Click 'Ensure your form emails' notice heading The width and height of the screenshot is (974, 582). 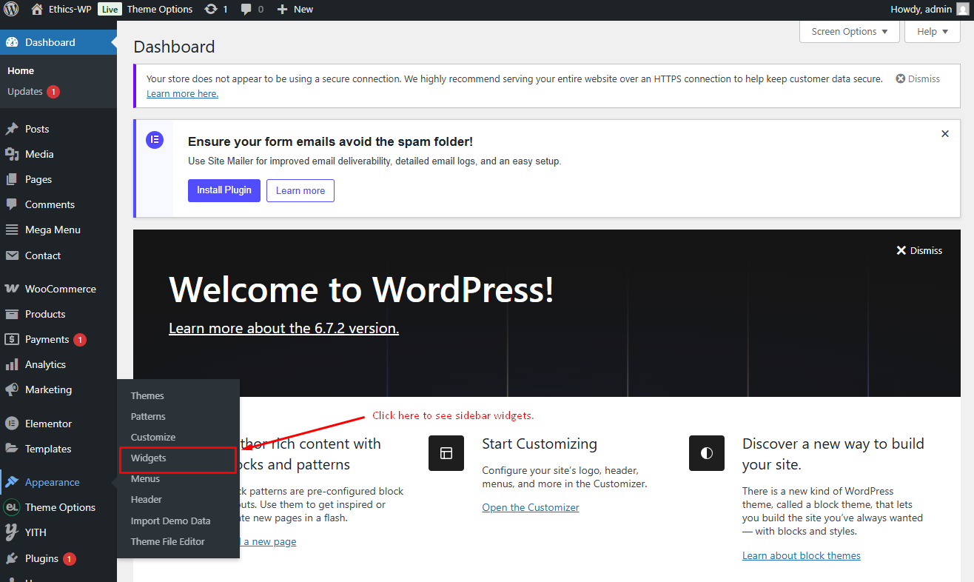330,141
